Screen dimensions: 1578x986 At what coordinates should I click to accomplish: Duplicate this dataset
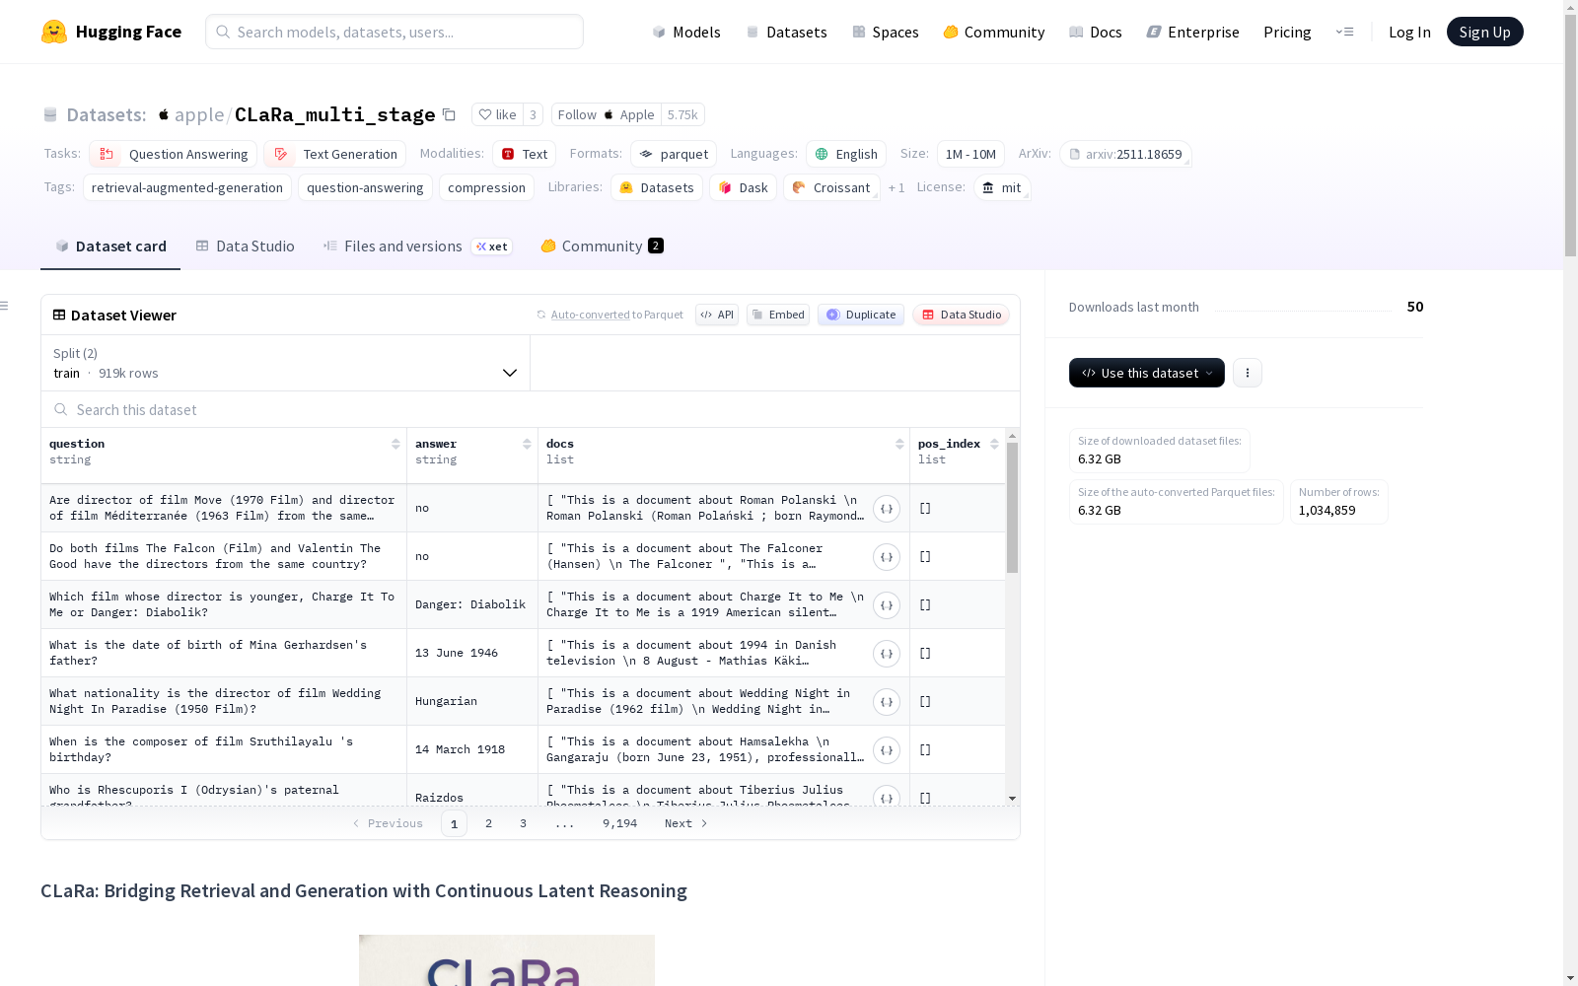point(861,315)
